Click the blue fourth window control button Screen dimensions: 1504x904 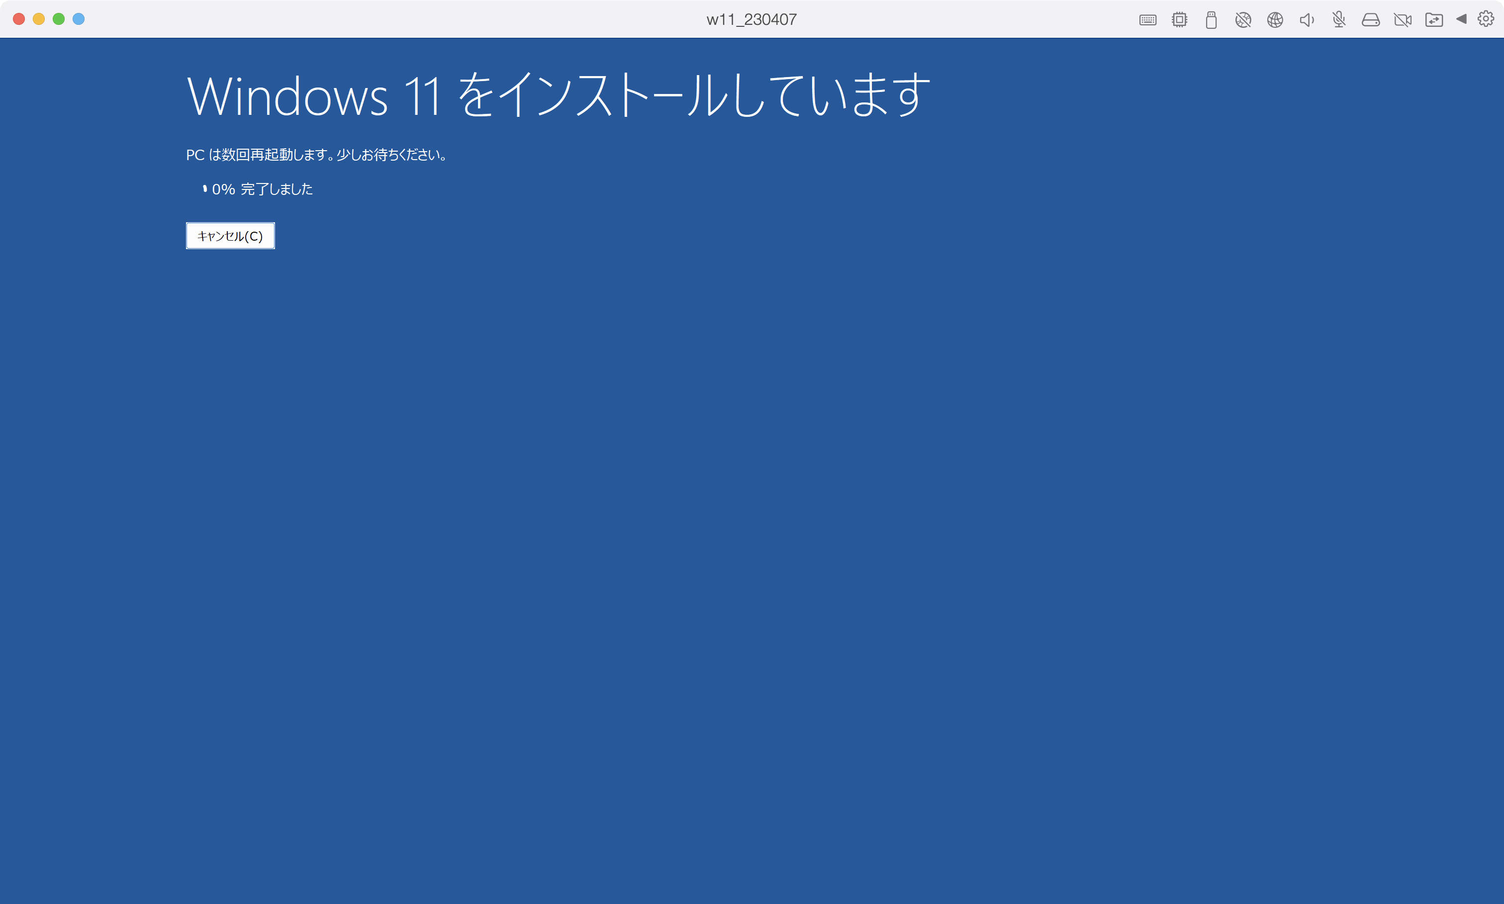[x=79, y=19]
